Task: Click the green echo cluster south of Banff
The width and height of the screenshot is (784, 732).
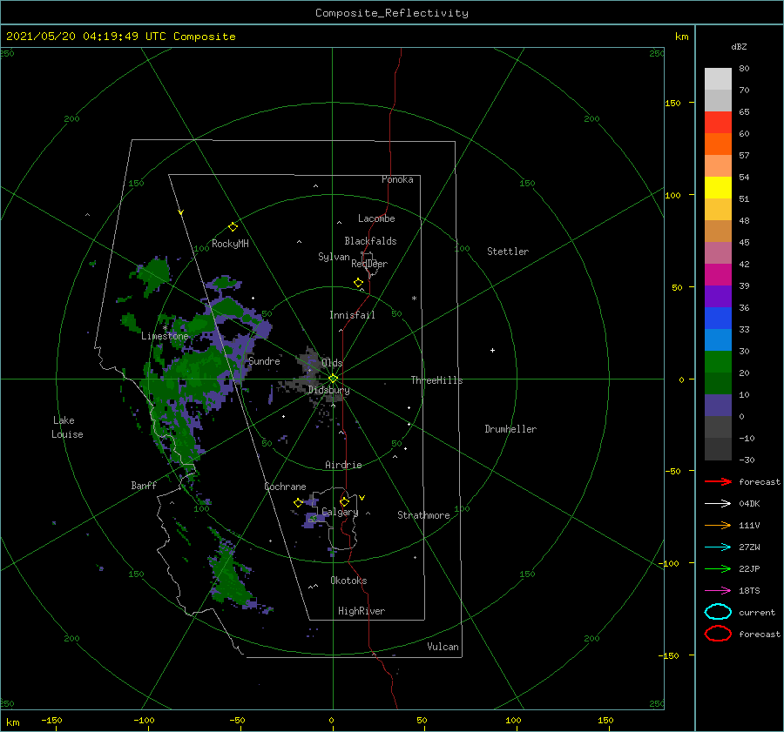Action: click(231, 574)
